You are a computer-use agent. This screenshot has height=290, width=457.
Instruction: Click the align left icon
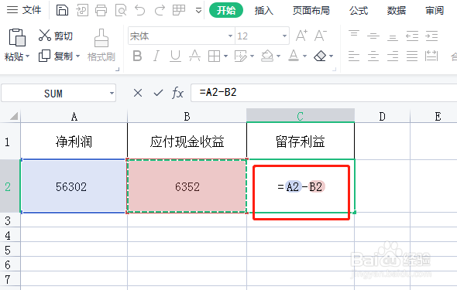[354, 56]
